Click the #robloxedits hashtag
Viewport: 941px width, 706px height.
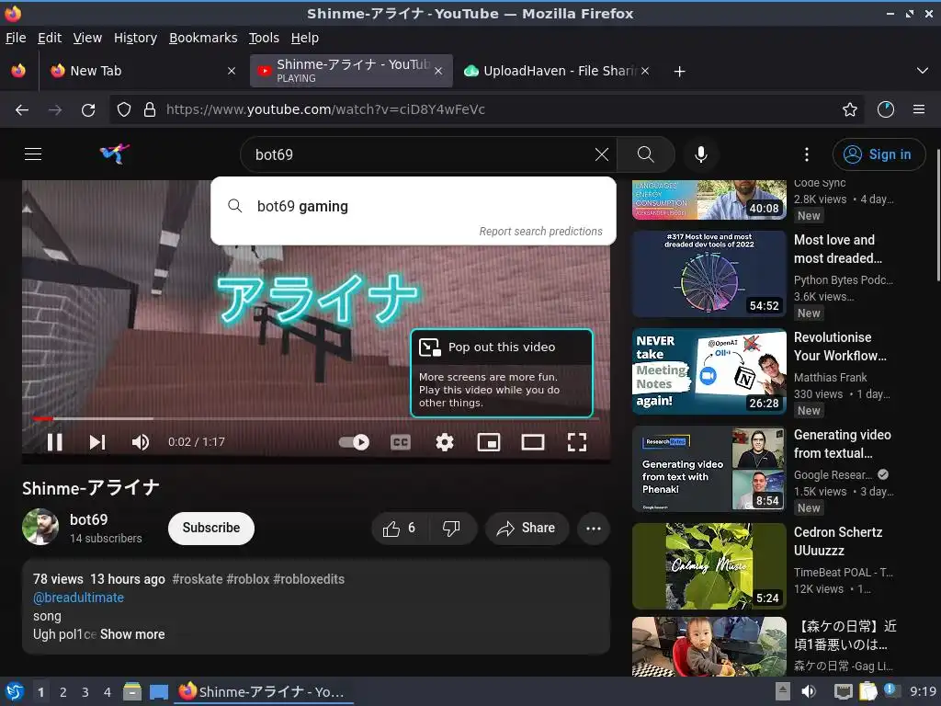coord(309,579)
